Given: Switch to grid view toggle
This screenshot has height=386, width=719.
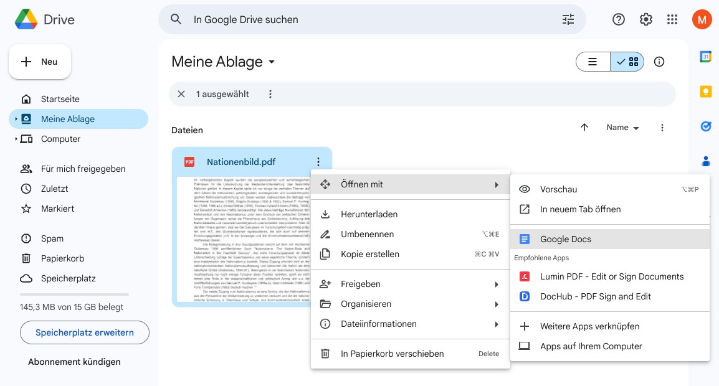Looking at the screenshot, I should coord(627,62).
